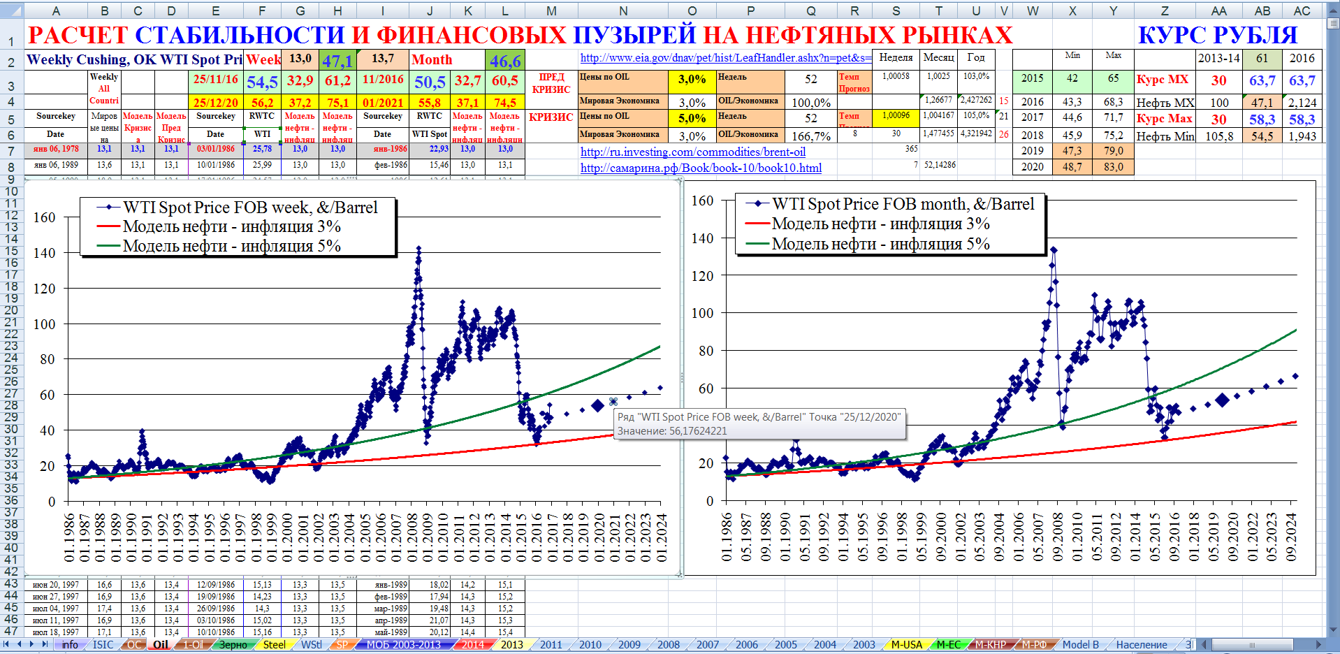The image size is (1340, 654).
Task: Select column header N
Action: click(623, 10)
